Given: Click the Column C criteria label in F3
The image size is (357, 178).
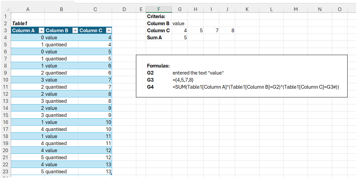Looking at the screenshot, I should point(159,31).
